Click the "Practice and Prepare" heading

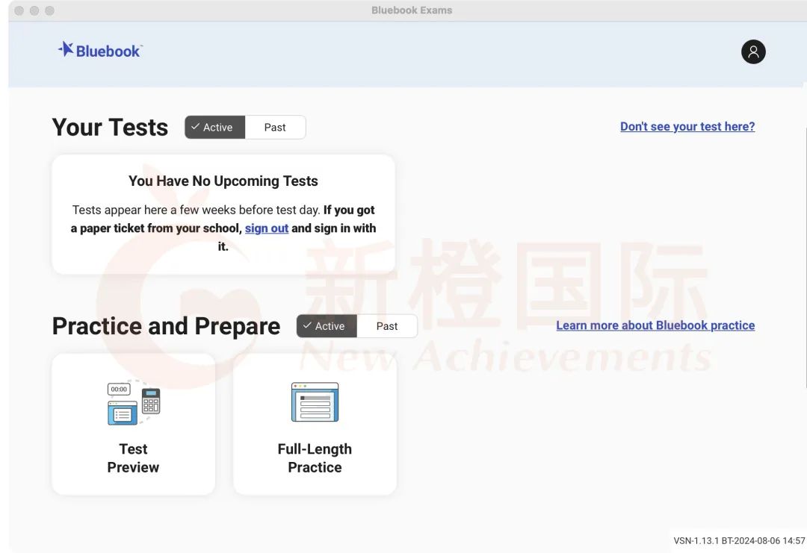[x=166, y=326]
